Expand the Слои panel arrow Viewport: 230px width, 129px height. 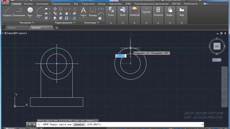pos(111,23)
